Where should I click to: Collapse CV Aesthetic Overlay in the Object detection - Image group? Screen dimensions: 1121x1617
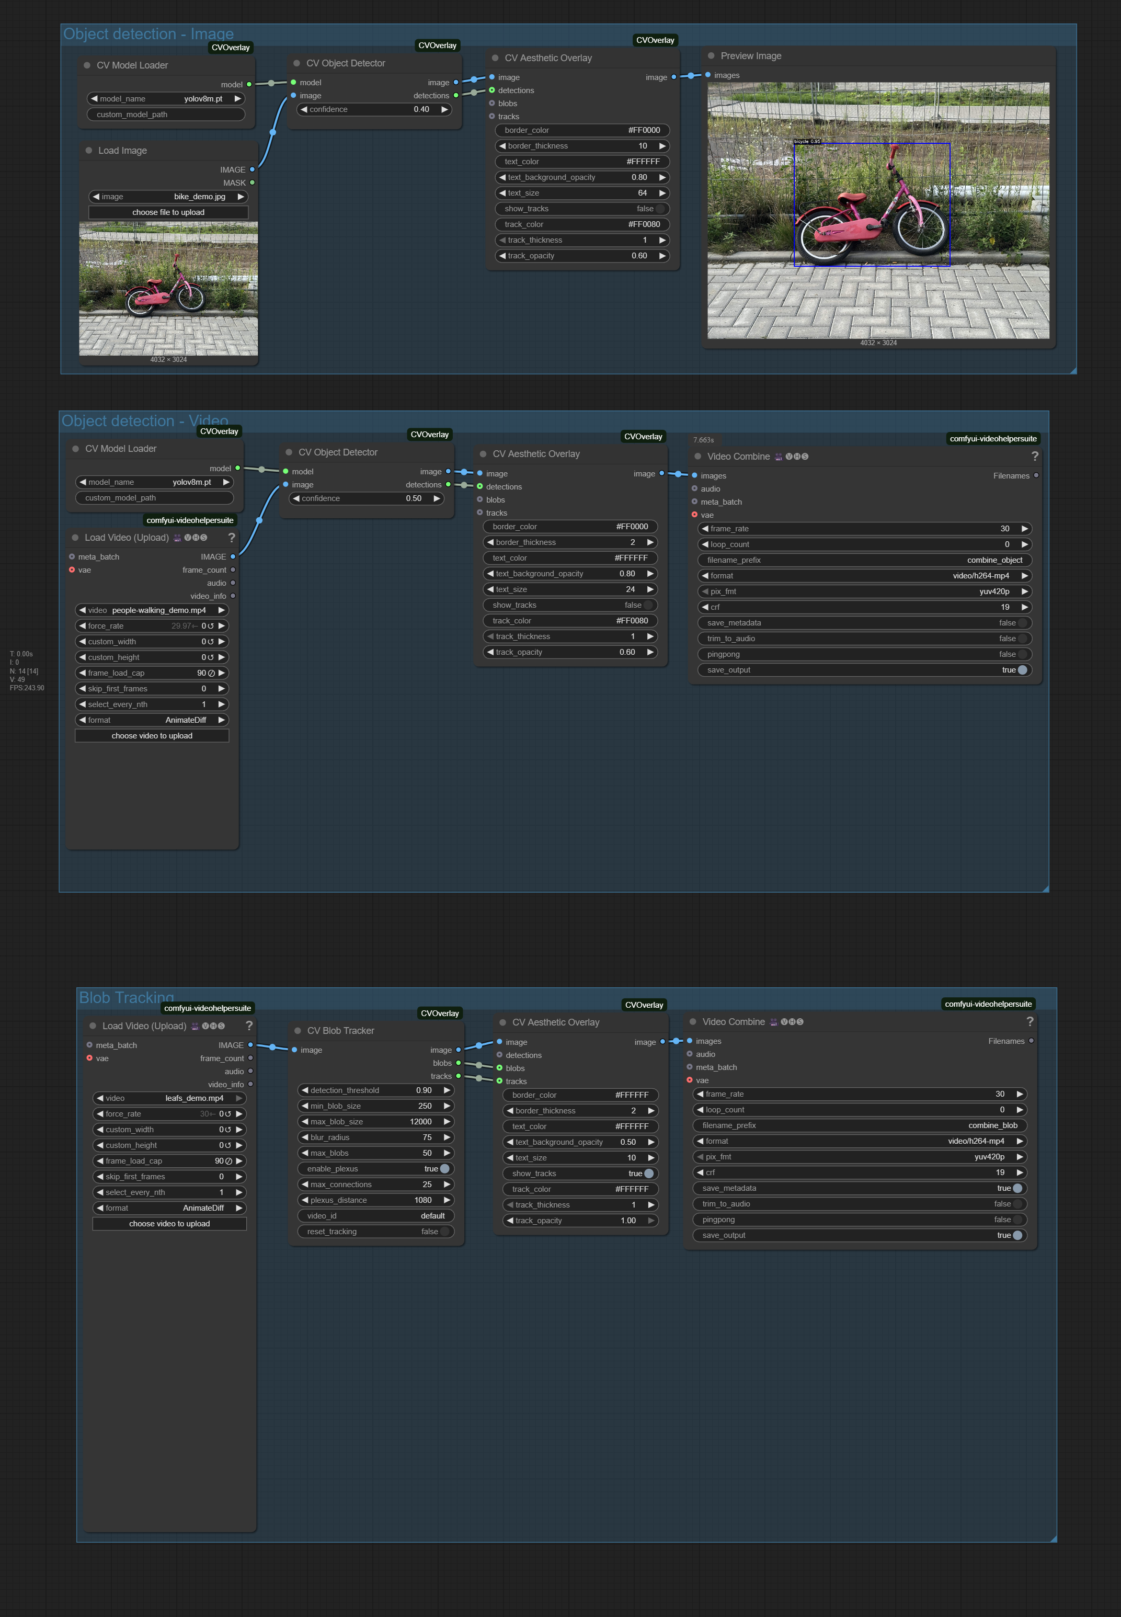[x=495, y=58]
